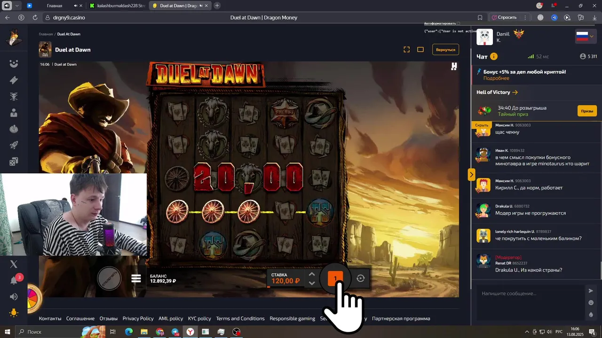602x338 pixels.
Task: Open the Главная breadcrumb link
Action: tap(46, 34)
